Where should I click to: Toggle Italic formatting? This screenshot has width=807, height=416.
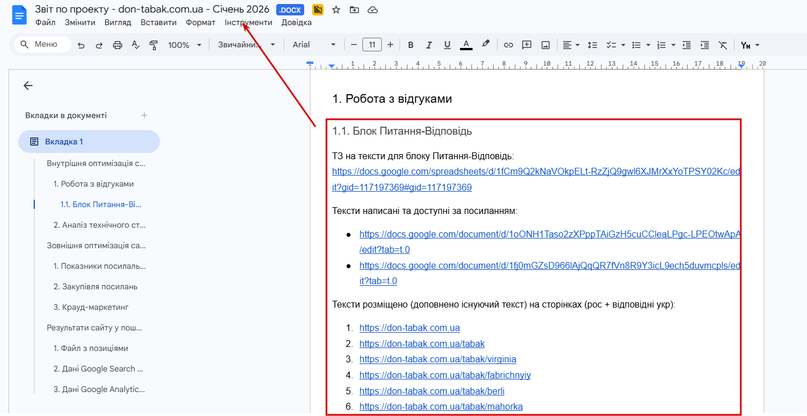tap(429, 45)
